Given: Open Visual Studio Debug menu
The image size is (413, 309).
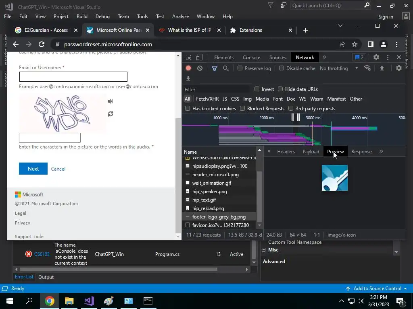Looking at the screenshot, I should tap(102, 16).
